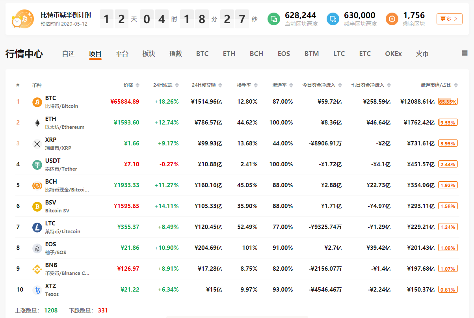474x318 pixels.
Task: Click the Bitcoin (BTC) coin icon
Action: 37,102
